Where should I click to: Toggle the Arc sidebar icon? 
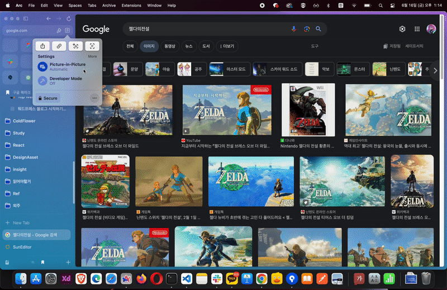coord(26,18)
